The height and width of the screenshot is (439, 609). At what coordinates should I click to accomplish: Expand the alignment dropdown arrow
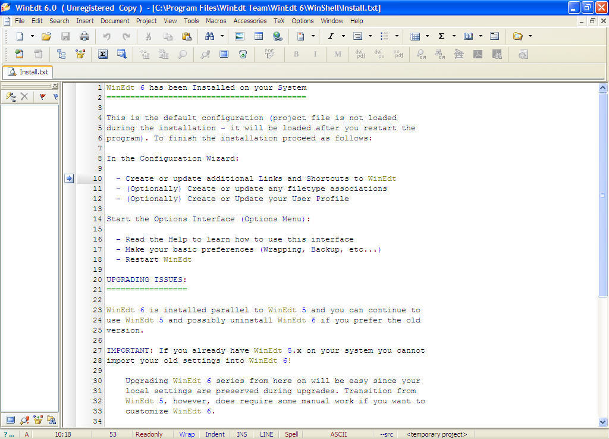370,36
